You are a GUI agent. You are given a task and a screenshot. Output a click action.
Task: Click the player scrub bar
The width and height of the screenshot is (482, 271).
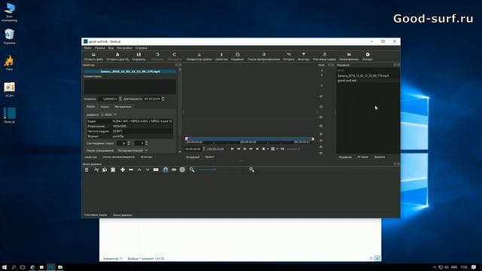(x=249, y=139)
